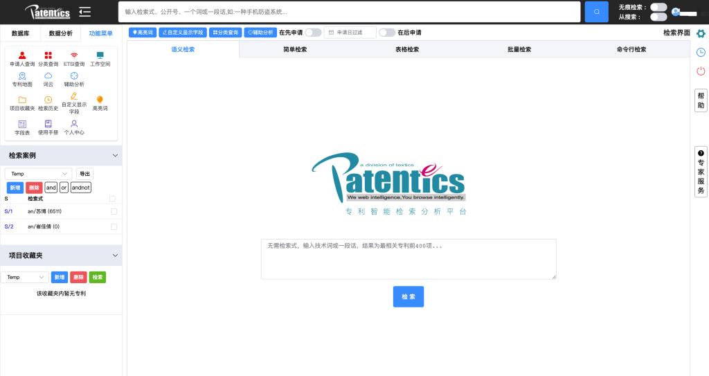Image resolution: width=709 pixels, height=376 pixels.
Task: Focus the semantic search textarea
Action: (x=409, y=259)
